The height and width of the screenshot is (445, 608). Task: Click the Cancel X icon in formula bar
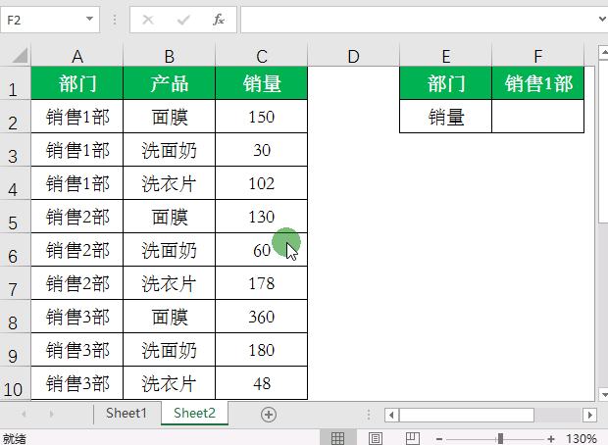click(x=148, y=20)
